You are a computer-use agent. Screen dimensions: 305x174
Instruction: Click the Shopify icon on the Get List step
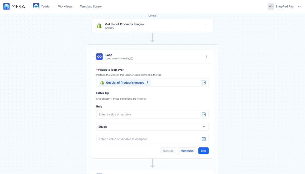99,26
